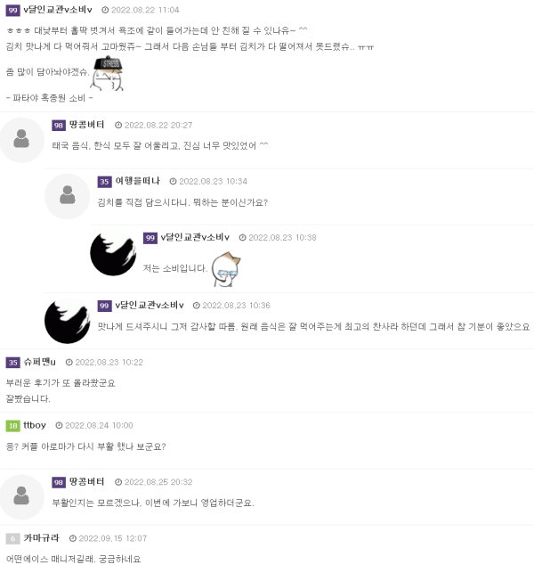Click gray level badge beside 카마규라
The height and width of the screenshot is (573, 534).
click(12, 538)
